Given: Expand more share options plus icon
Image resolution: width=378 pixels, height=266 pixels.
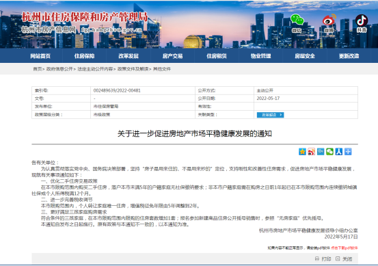Looking at the screenshot, I should coord(348,152).
